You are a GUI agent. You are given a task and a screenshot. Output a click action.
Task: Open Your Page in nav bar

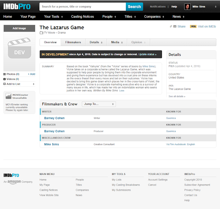click(28, 17)
